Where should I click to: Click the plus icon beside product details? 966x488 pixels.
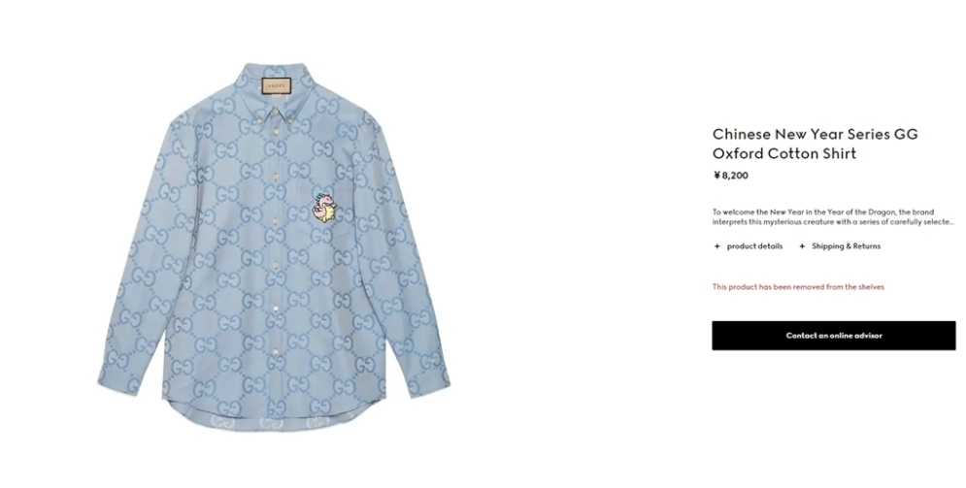click(x=716, y=246)
